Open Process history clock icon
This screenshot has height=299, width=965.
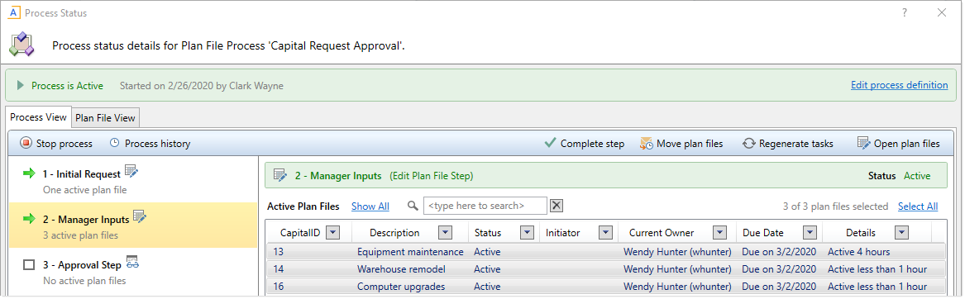[x=114, y=144]
